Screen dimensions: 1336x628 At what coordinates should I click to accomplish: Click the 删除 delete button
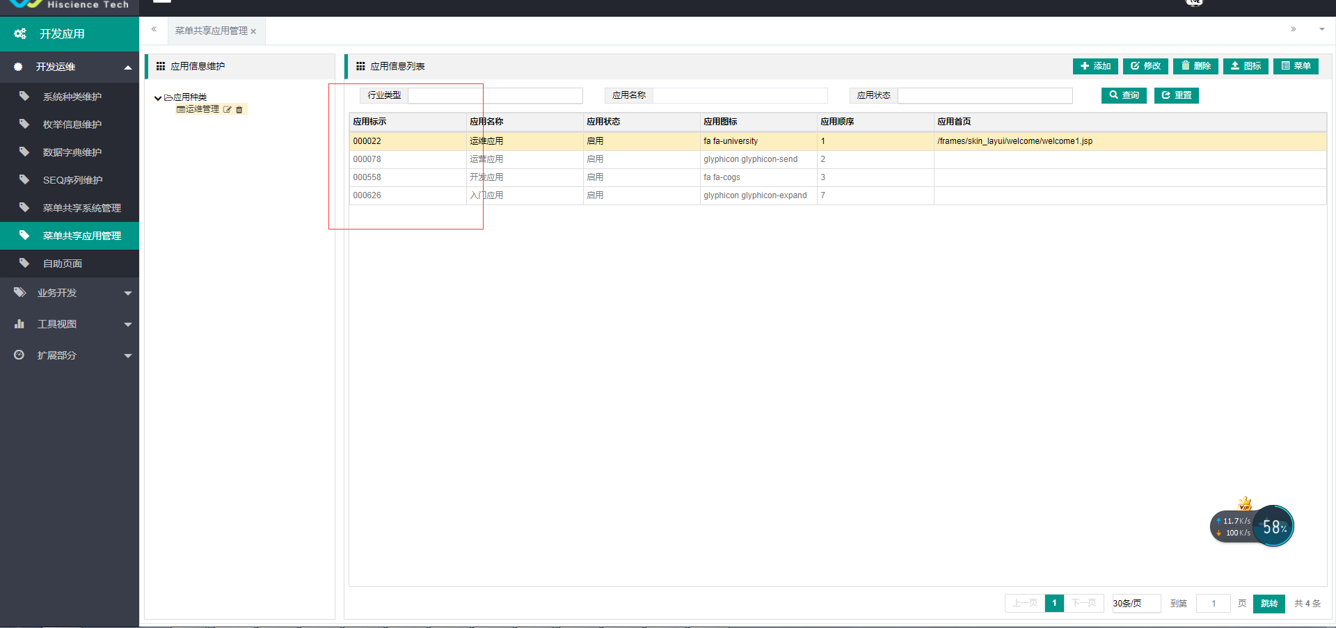pyautogui.click(x=1195, y=66)
